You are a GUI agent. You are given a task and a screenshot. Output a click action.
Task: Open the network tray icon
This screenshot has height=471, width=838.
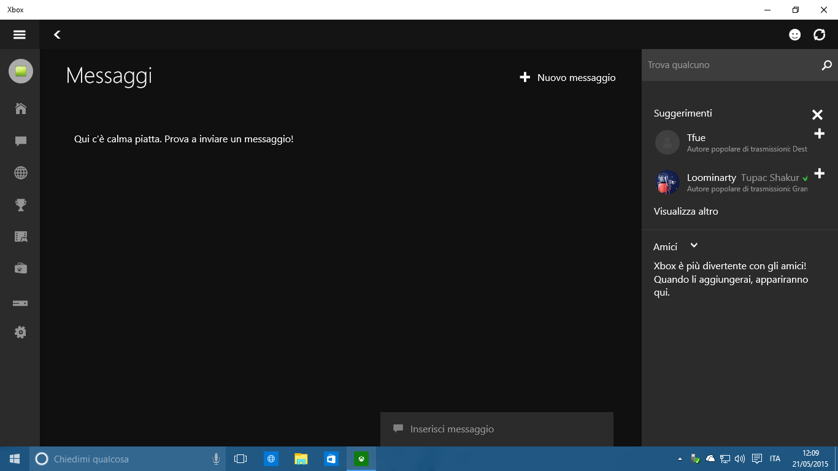click(x=725, y=459)
